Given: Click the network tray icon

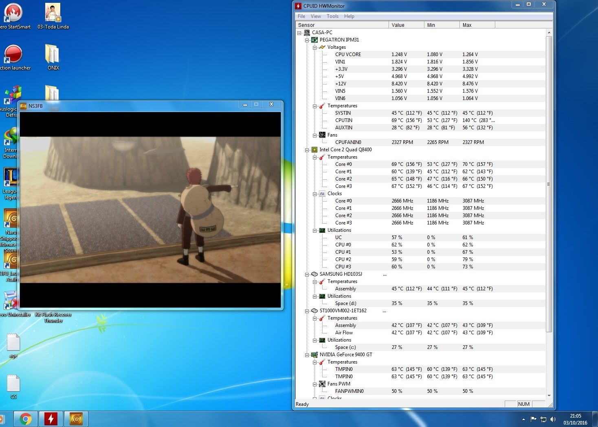Looking at the screenshot, I should tap(543, 419).
